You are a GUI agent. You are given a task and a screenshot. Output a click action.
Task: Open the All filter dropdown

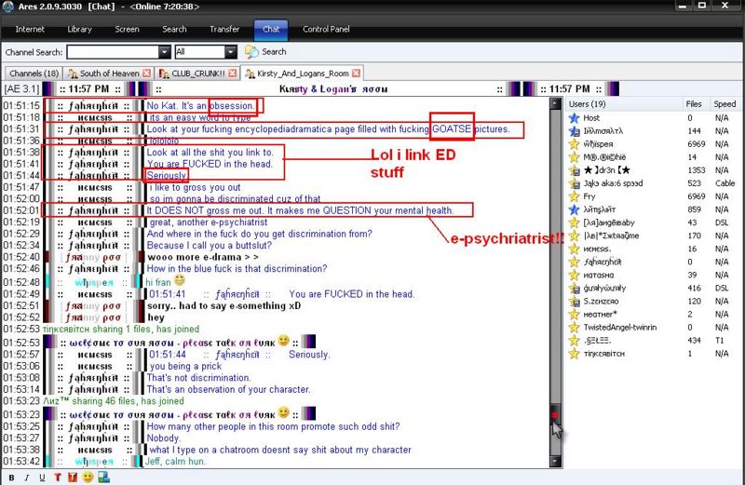coord(230,52)
